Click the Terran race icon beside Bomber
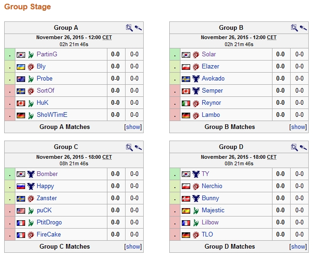 coord(31,174)
